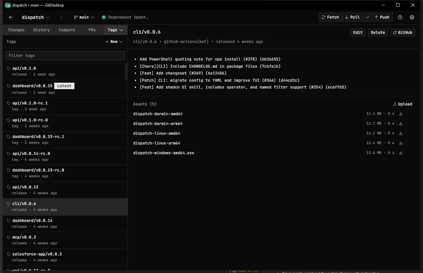Download dispatch-linux-arm64 asset
Screen dimensions: 423x273
click(401, 143)
